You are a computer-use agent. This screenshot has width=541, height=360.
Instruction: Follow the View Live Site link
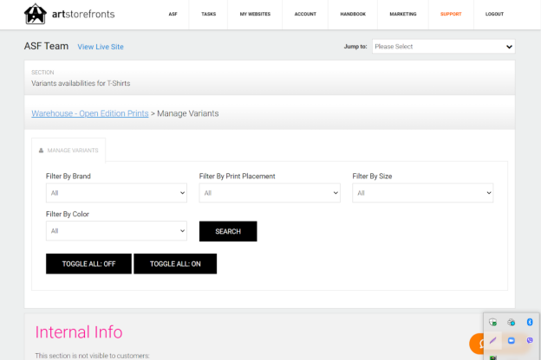(x=101, y=47)
